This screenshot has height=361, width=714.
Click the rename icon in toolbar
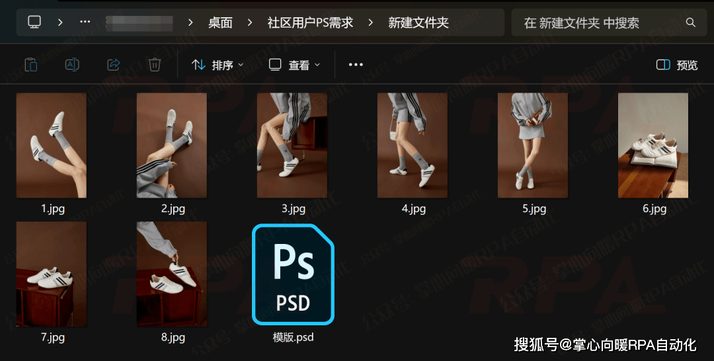click(x=72, y=65)
